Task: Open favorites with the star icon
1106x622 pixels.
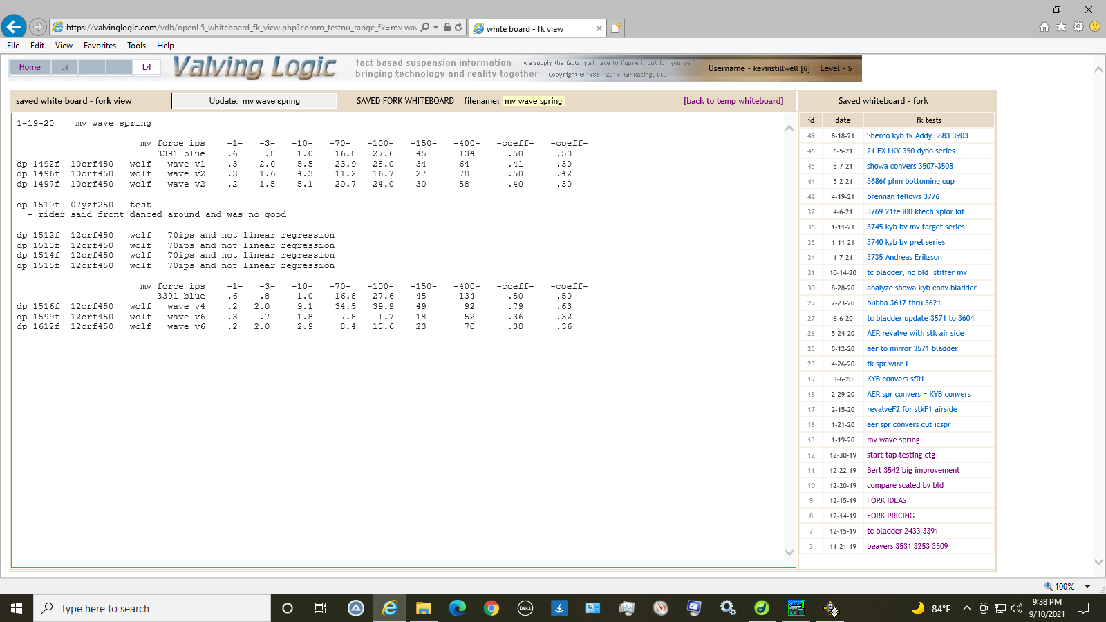Action: [1061, 27]
